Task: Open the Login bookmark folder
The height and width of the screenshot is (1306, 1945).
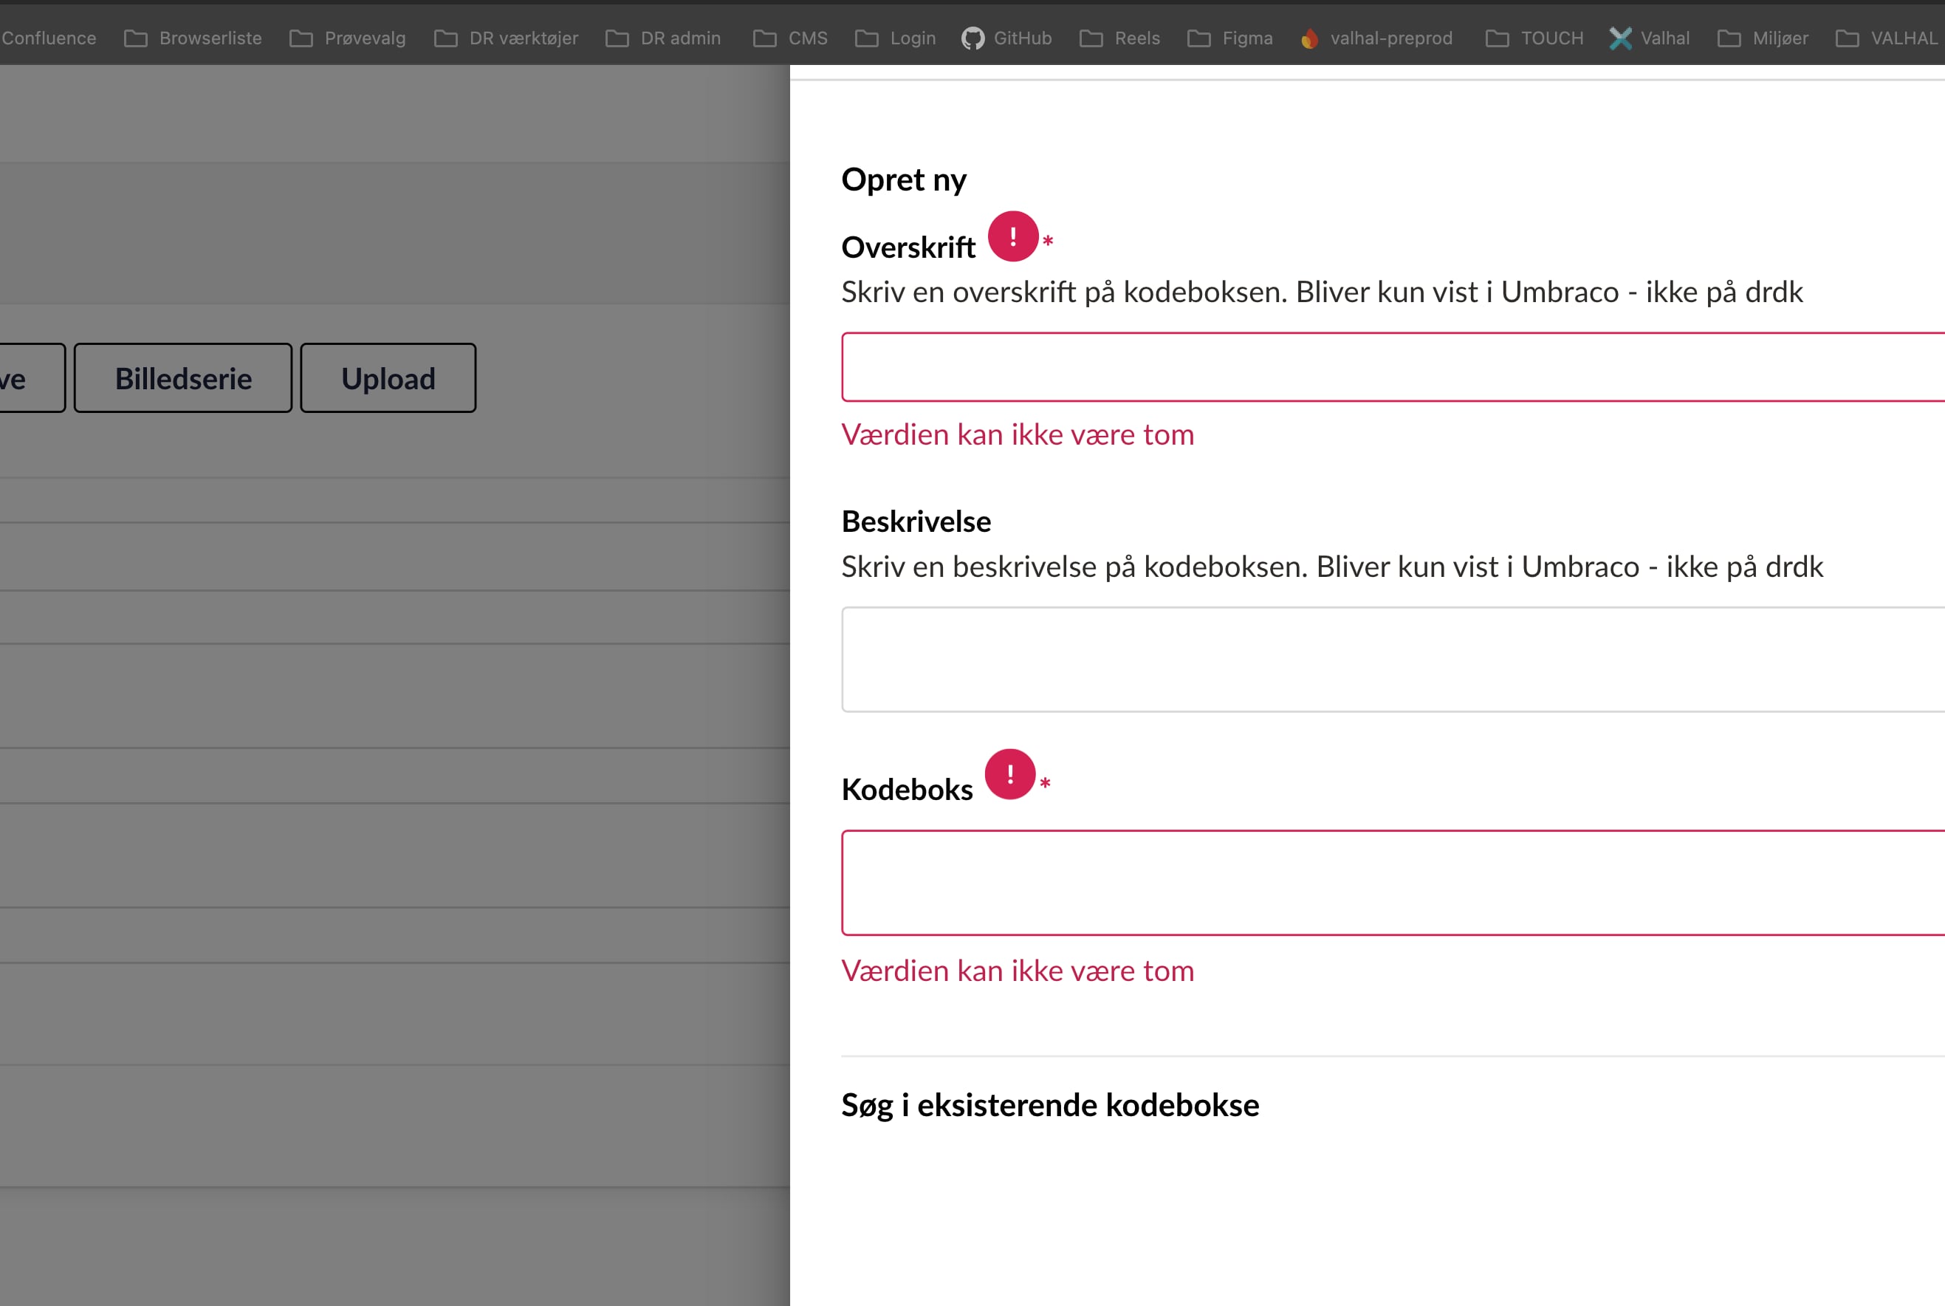Action: tap(896, 38)
